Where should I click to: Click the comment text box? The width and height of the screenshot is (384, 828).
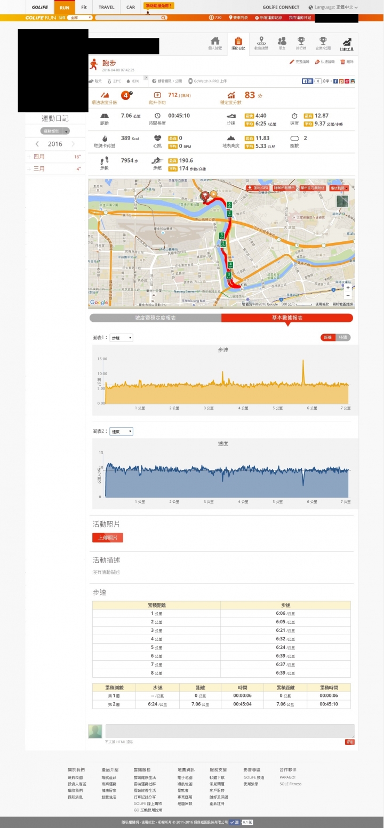(230, 730)
